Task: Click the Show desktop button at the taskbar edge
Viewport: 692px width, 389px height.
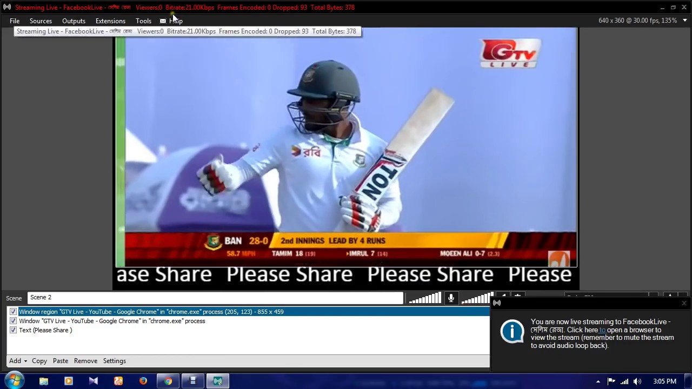Action: coord(688,381)
